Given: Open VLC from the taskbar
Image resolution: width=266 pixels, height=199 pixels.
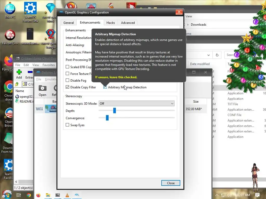Looking at the screenshot, I should click(x=67, y=195).
